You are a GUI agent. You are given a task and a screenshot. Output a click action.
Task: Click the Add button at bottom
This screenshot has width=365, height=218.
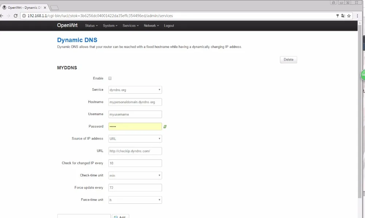point(120,217)
